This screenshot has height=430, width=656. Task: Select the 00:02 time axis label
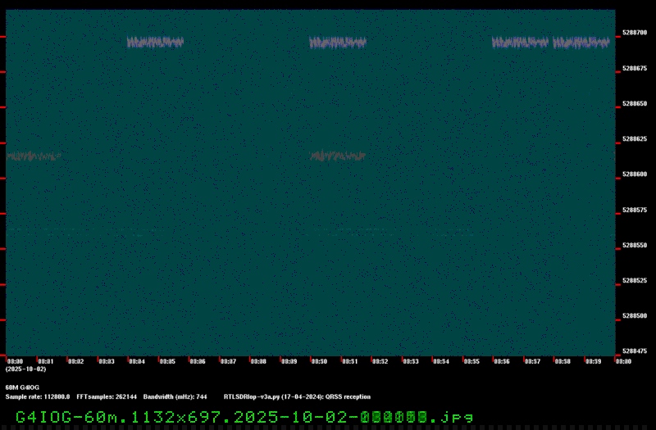coord(75,361)
